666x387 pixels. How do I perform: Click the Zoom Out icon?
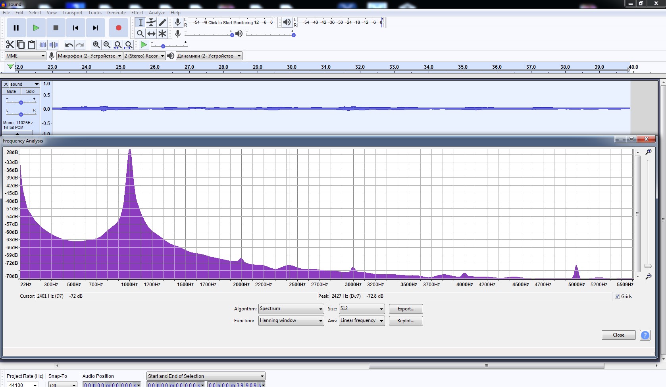(107, 45)
